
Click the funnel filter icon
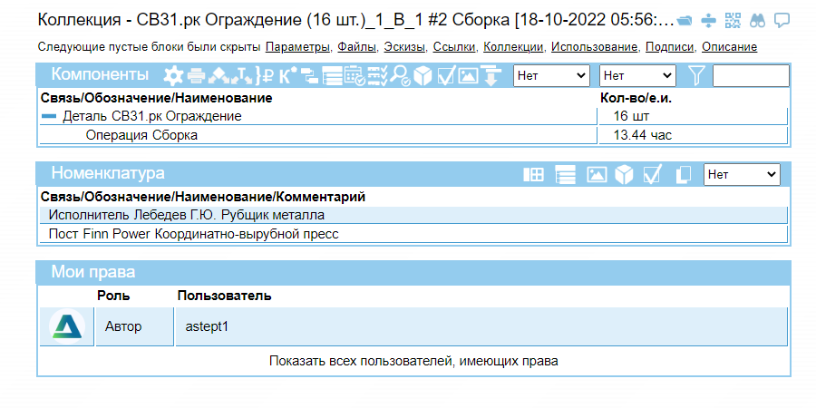point(695,76)
